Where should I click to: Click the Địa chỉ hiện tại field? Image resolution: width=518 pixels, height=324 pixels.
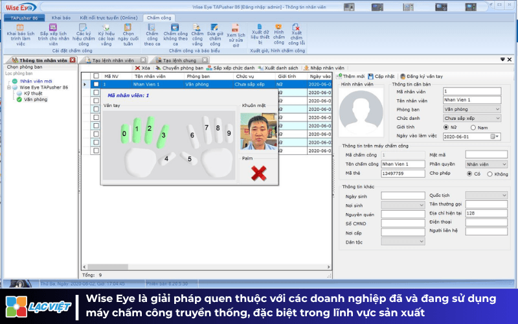(486, 213)
